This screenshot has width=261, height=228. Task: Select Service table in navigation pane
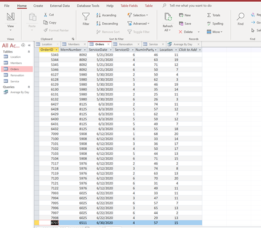pos(15,81)
